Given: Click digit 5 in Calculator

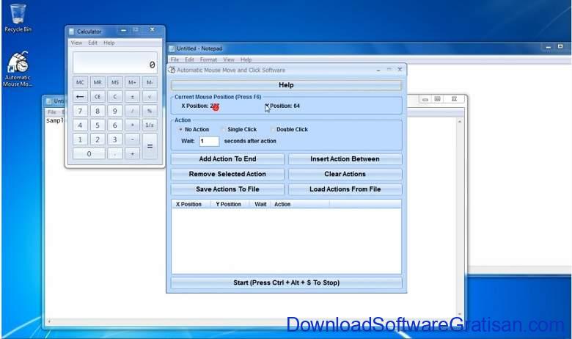Looking at the screenshot, I should coord(98,125).
